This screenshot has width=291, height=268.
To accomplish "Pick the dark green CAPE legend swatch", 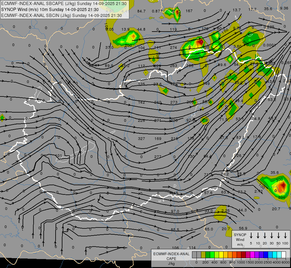I will click(x=208, y=255).
